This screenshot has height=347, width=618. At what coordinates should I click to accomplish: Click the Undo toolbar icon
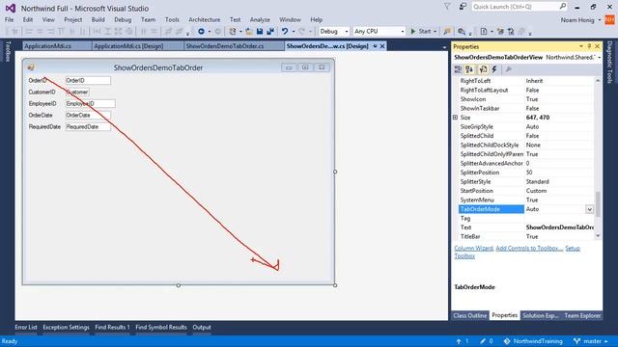click(x=285, y=31)
